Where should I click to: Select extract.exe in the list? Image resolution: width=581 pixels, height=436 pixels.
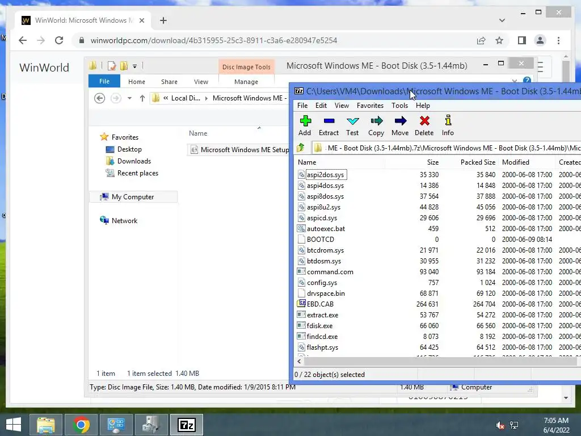[x=322, y=315]
